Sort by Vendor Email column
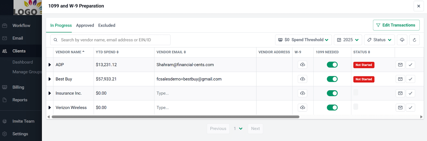Screen dimensions: 427x141 pyautogui.click(x=171, y=52)
